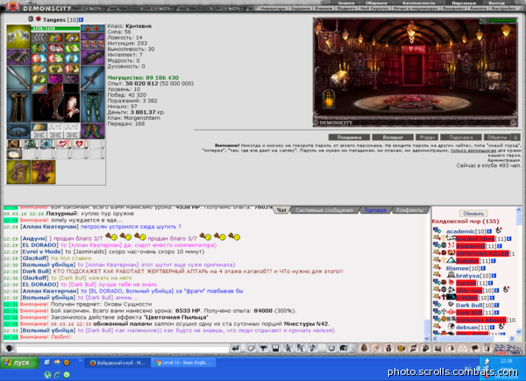Open Анкета in the submenu bar

(478, 9)
